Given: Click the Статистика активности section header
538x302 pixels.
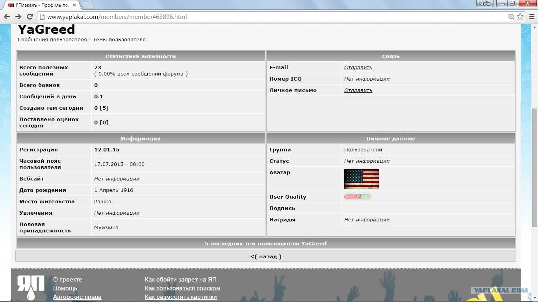Looking at the screenshot, I should [x=141, y=56].
